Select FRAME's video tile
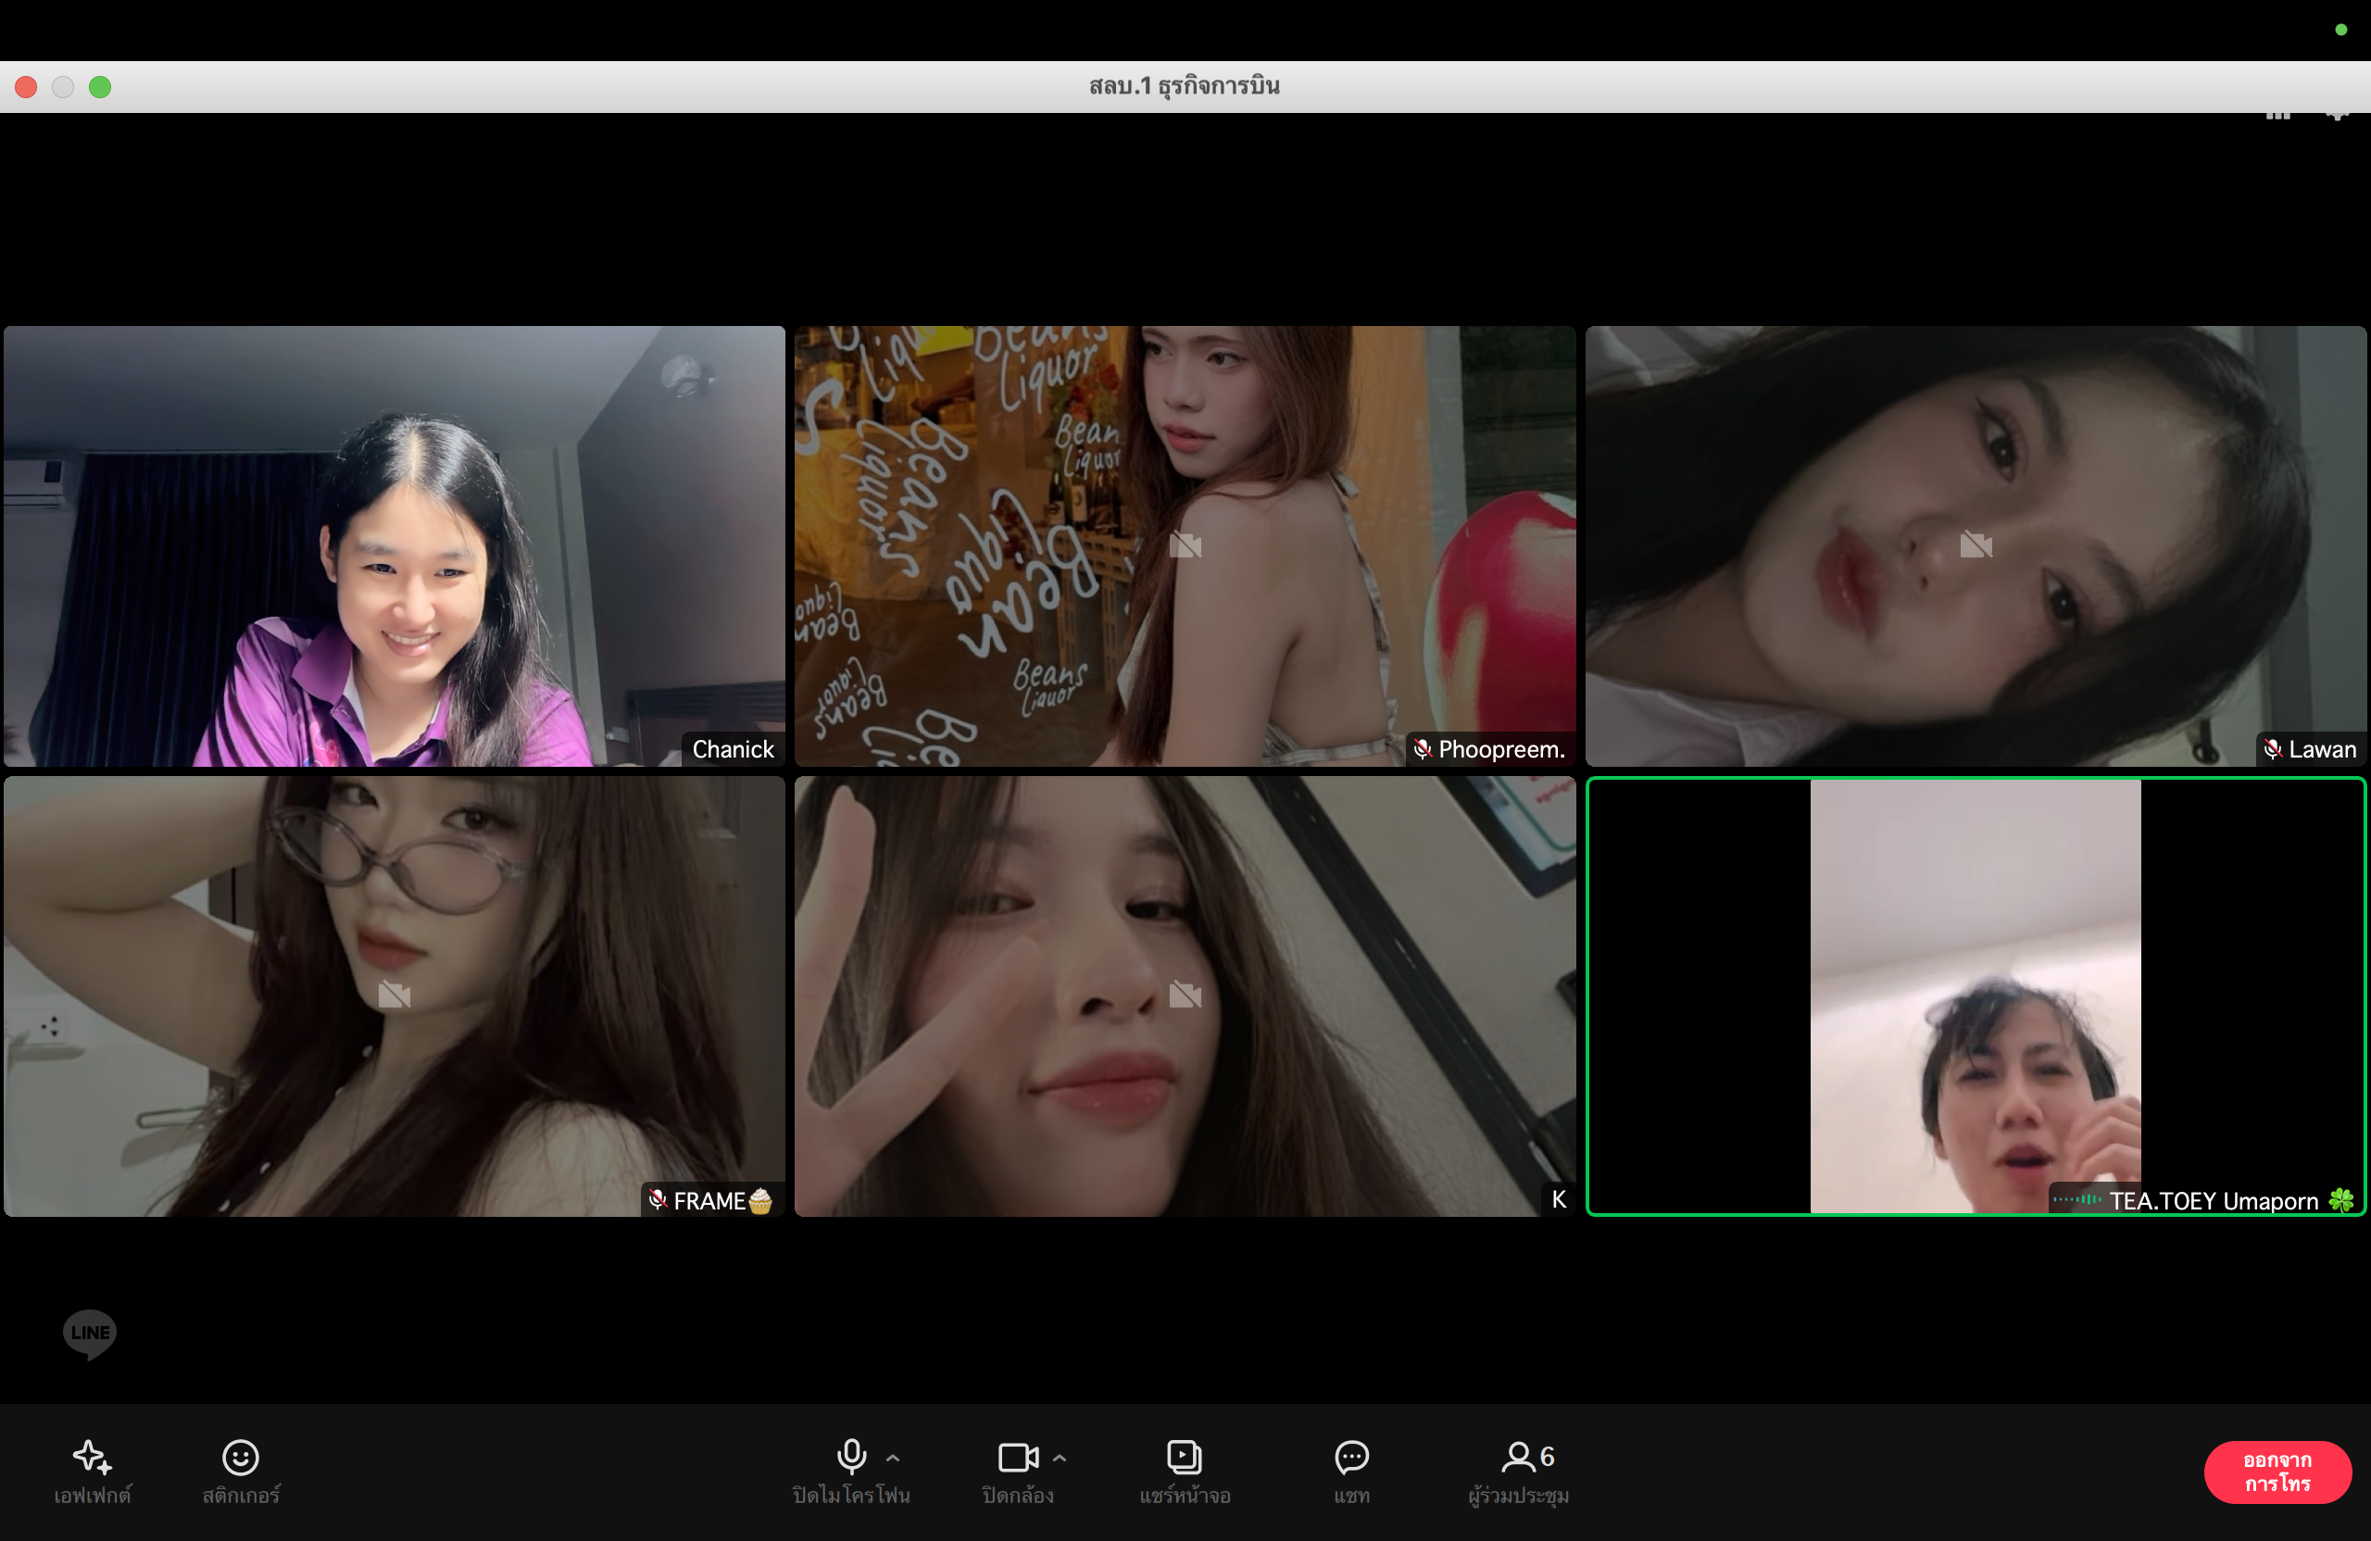Screen dimensions: 2371x1541 pyautogui.click(x=395, y=996)
